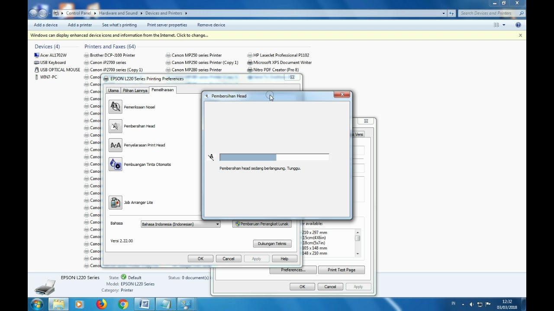Viewport: 554px width, 311px height.
Task: Open File Explorer from taskbar
Action: pyautogui.click(x=58, y=304)
